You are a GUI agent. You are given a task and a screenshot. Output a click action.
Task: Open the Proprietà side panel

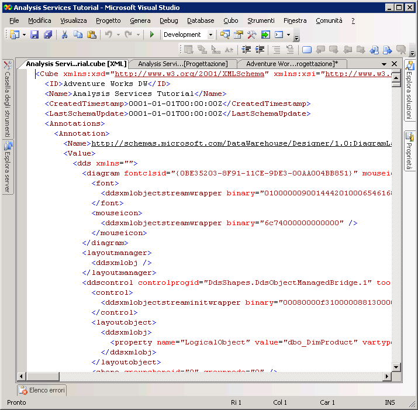[x=409, y=151]
